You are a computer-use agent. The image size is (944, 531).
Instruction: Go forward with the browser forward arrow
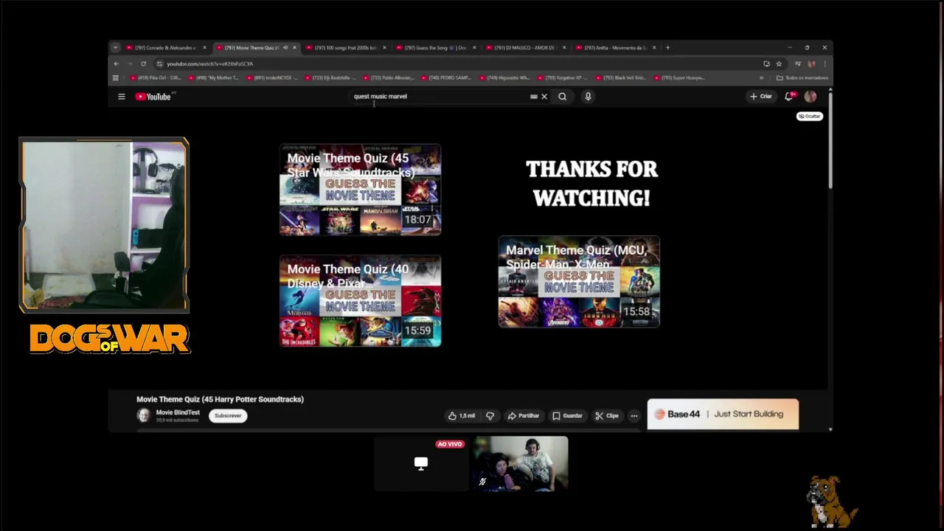click(129, 63)
